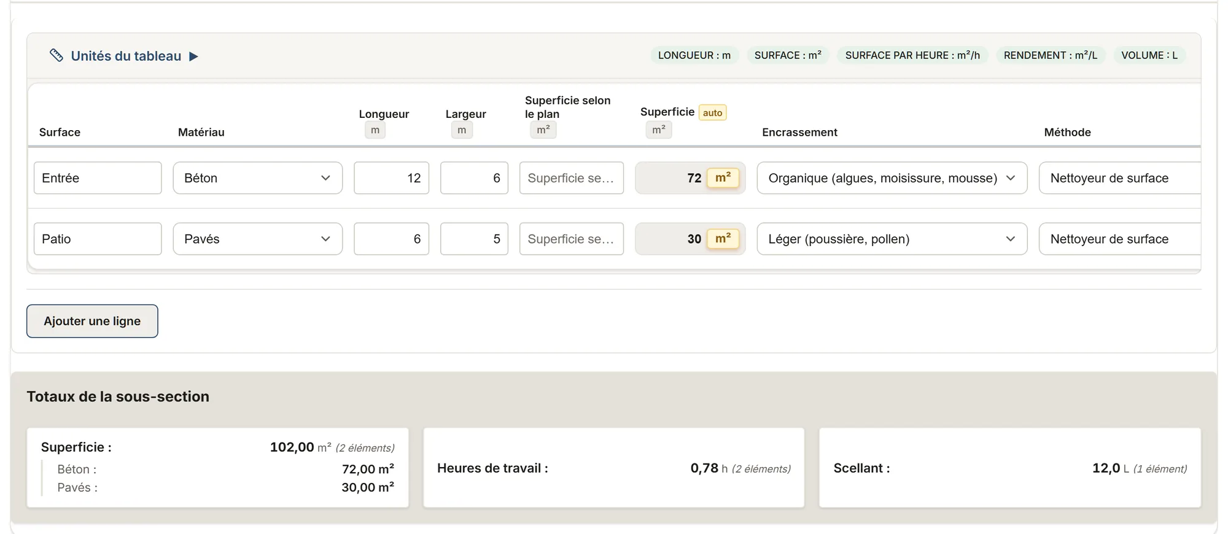Click Superficie selon le plan field for Entrée
The height and width of the screenshot is (534, 1228).
tap(572, 178)
